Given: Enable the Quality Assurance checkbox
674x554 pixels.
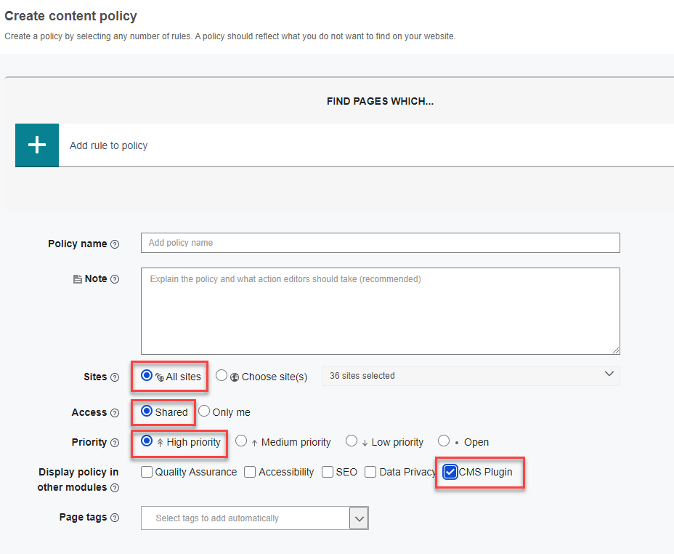Looking at the screenshot, I should (x=147, y=472).
